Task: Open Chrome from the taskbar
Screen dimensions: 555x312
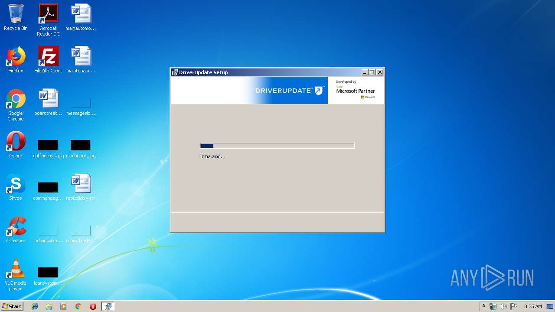Action: [x=78, y=306]
